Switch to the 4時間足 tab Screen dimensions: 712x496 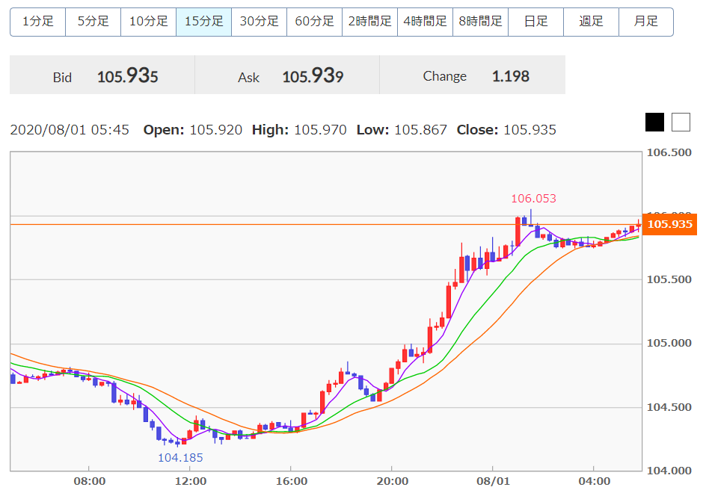pyautogui.click(x=425, y=22)
